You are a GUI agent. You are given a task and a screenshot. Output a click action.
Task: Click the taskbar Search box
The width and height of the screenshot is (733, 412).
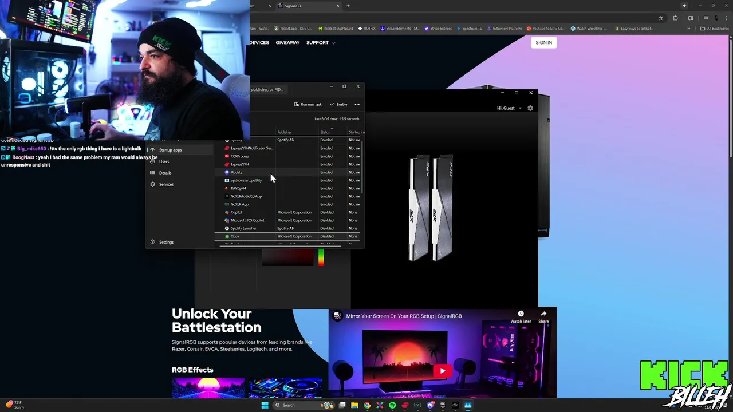[x=304, y=405]
